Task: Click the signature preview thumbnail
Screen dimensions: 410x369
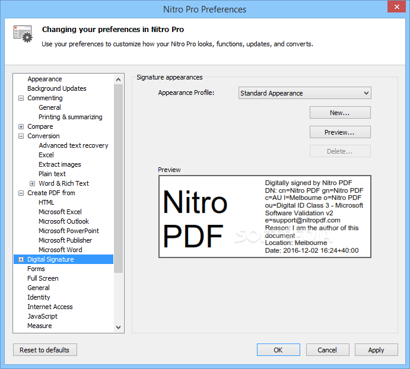Action: [x=265, y=217]
